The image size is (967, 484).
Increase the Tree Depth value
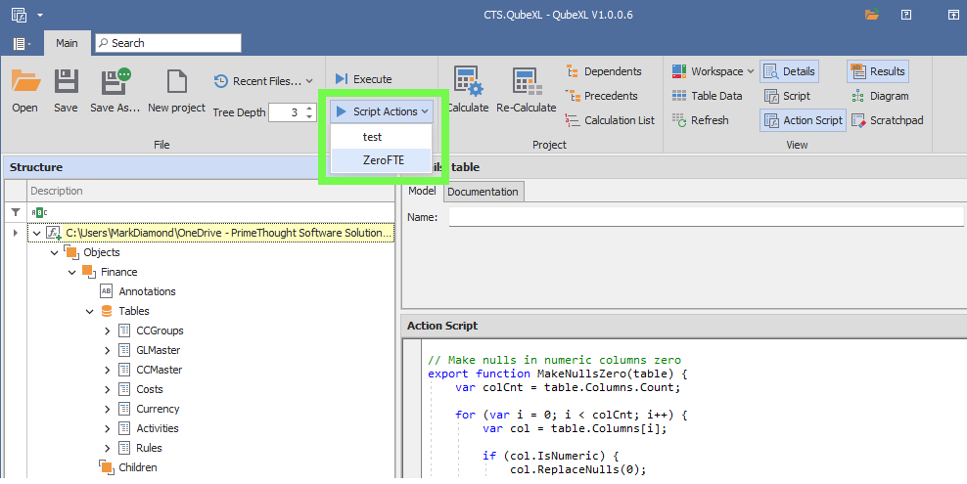310,108
